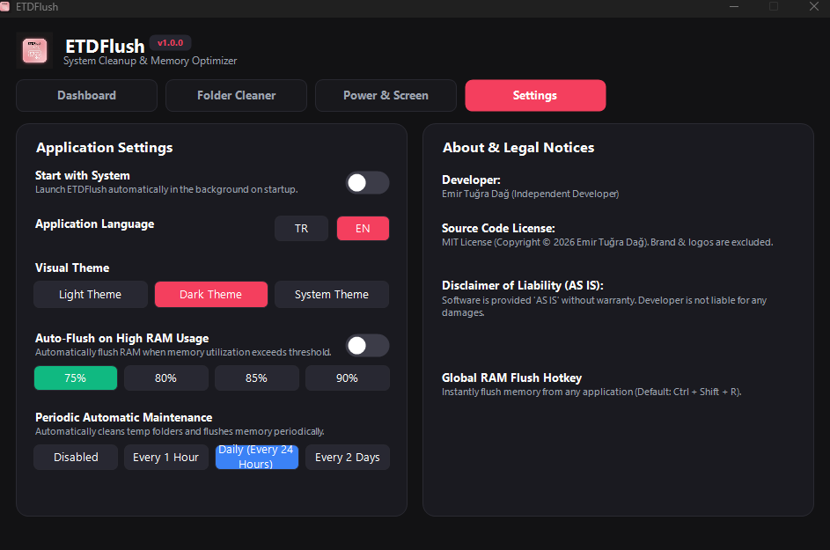Click the Periodic Automatic Maintenance label
The width and height of the screenshot is (830, 550).
(x=124, y=417)
